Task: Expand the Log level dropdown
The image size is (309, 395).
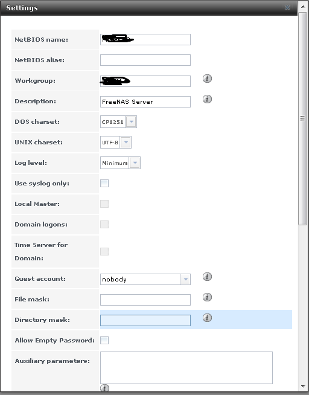Action: (x=135, y=163)
